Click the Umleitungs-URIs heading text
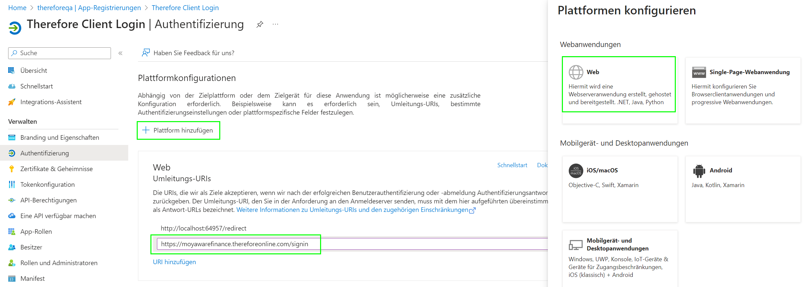The height and width of the screenshot is (287, 805). 182,179
